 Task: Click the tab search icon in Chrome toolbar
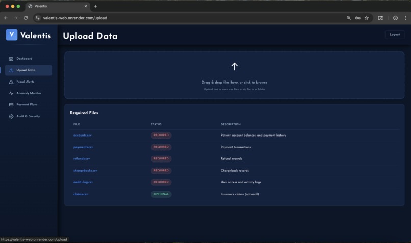(x=380, y=18)
